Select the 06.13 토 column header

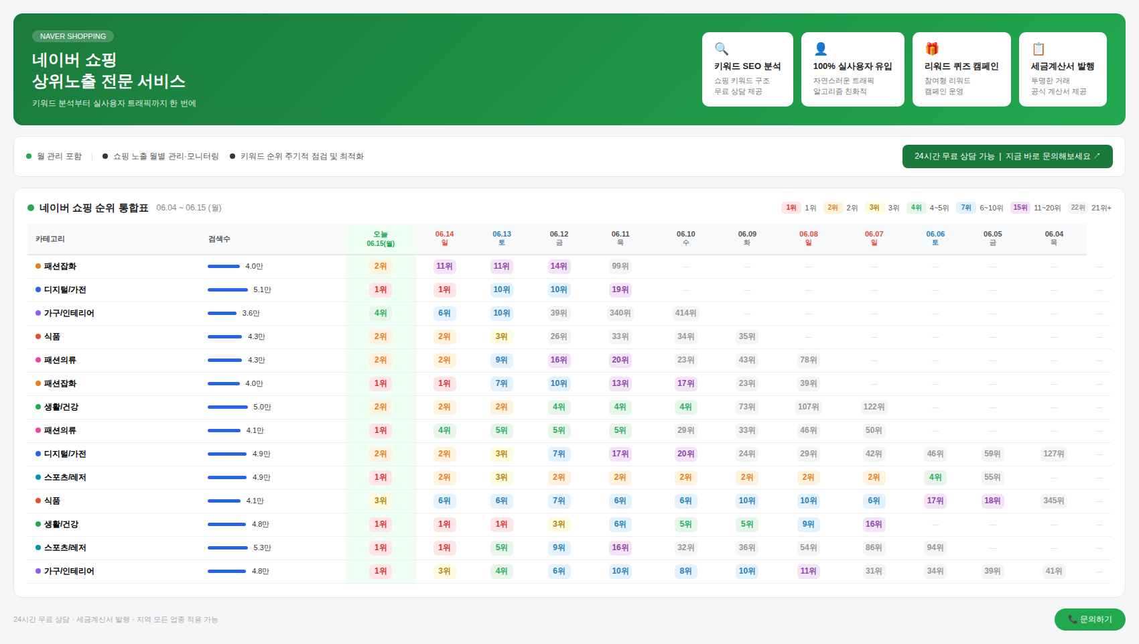click(502, 239)
